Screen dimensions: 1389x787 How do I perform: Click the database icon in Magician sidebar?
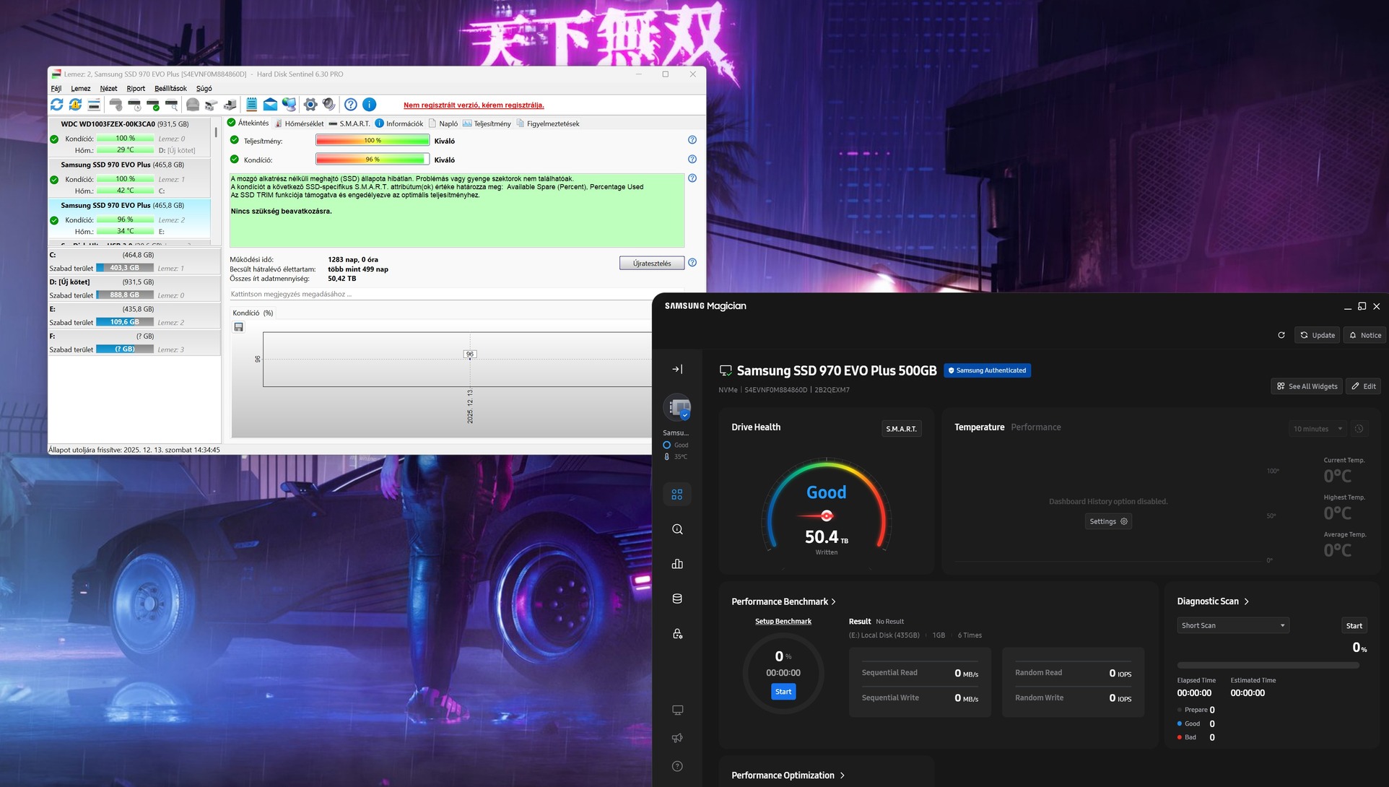[677, 599]
